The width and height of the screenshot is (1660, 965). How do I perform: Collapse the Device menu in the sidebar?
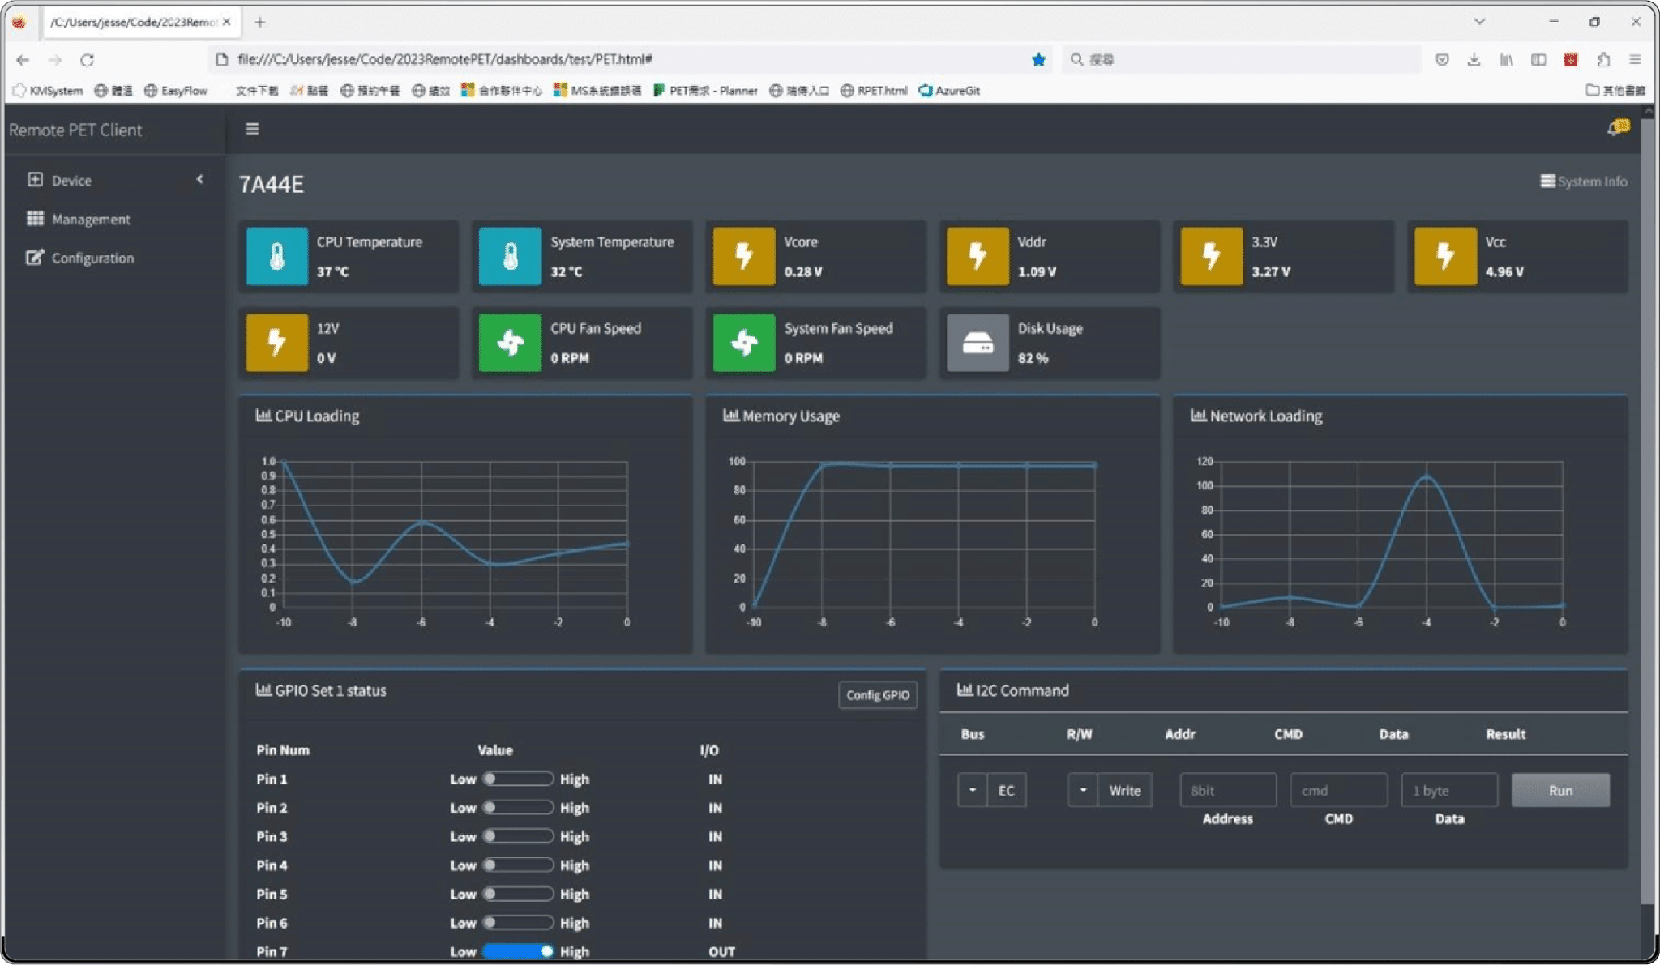point(199,179)
